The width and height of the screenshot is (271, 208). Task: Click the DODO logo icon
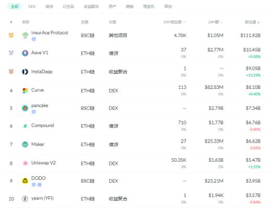pos(25,181)
